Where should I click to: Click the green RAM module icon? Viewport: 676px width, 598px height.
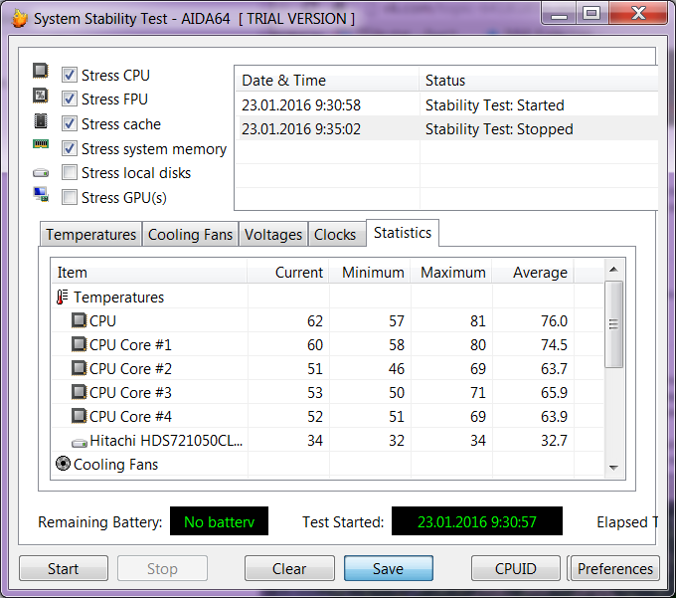pos(41,143)
